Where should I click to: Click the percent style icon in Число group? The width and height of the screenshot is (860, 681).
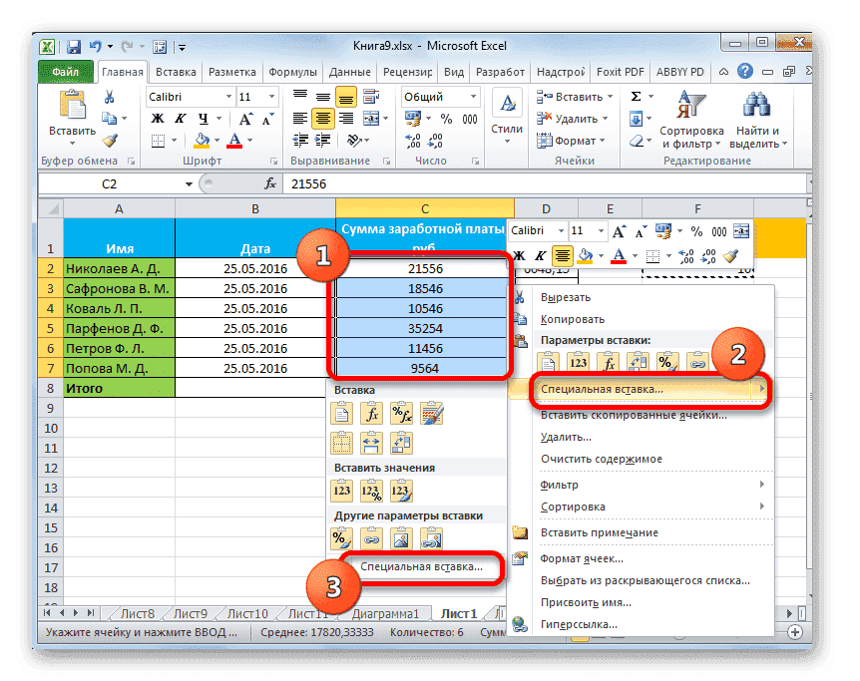pyautogui.click(x=446, y=120)
